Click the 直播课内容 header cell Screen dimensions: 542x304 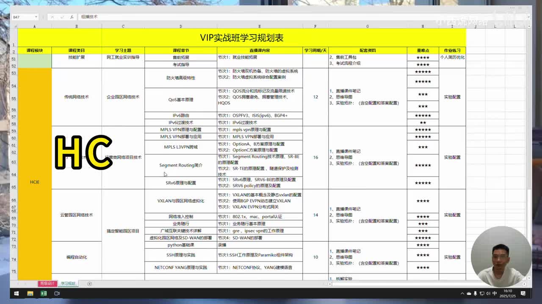click(260, 50)
